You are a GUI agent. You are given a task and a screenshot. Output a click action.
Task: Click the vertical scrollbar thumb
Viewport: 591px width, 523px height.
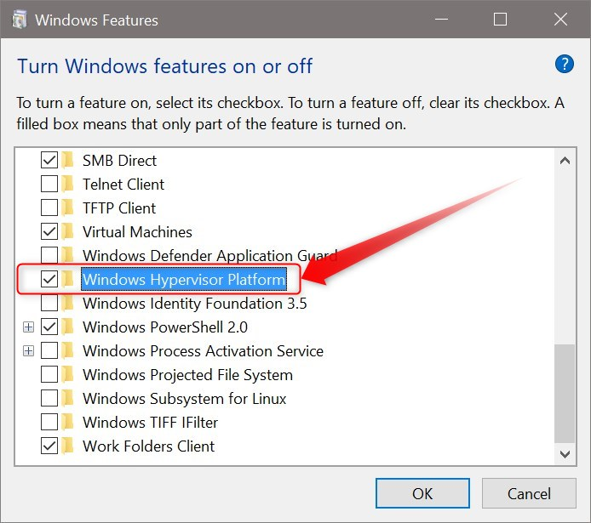click(565, 393)
